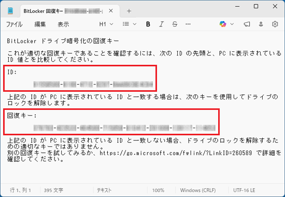285x197 pixels.
Task: Click the blurred recovery key line
Action: 124,128
